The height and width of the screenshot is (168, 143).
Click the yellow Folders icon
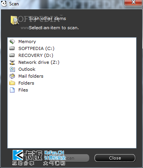click(x=12, y=83)
